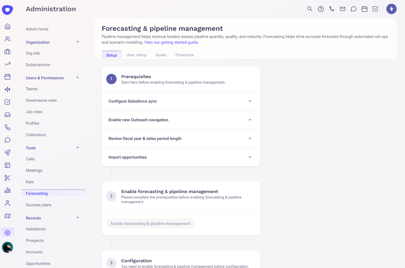Switch to the Forecasts tab
Screen dimensions: 405x268
tap(184, 55)
